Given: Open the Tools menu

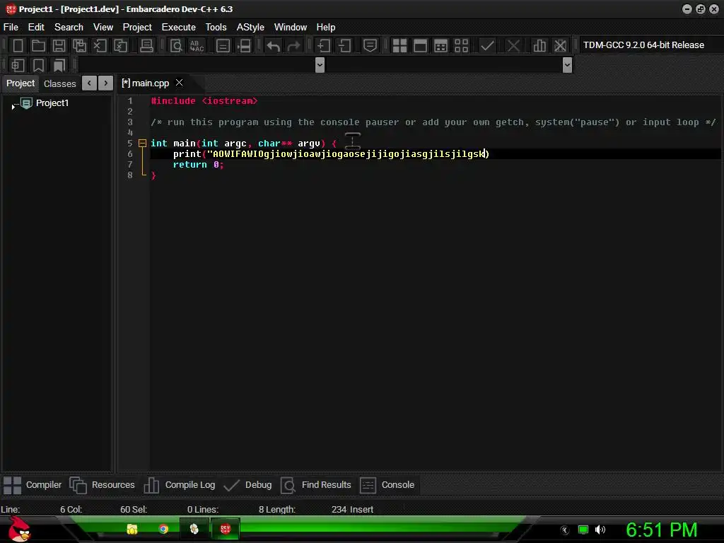Looking at the screenshot, I should pyautogui.click(x=216, y=28).
